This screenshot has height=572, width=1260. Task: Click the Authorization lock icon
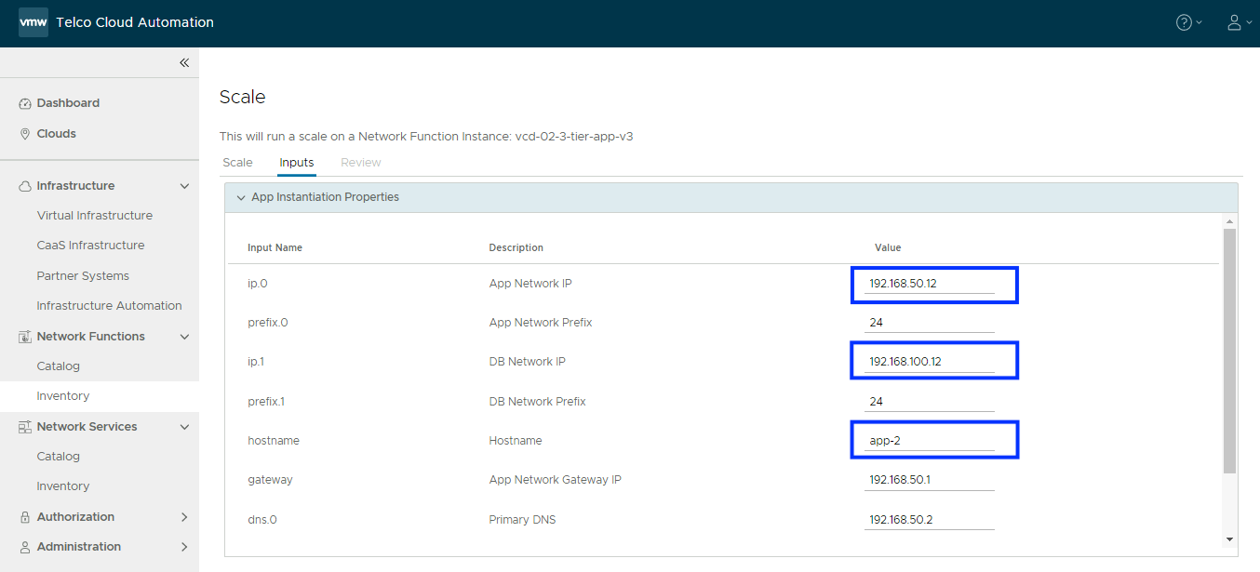(25, 517)
